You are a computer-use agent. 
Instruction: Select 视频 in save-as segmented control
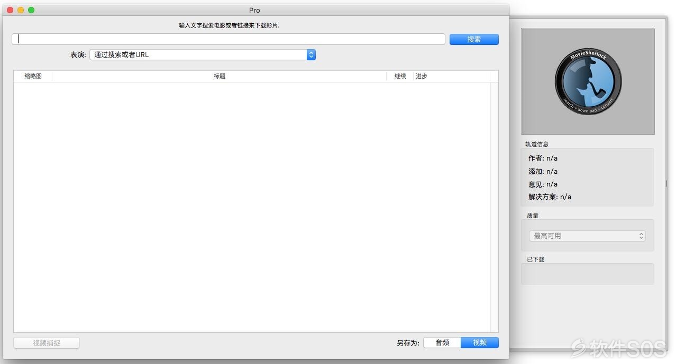[x=480, y=343]
